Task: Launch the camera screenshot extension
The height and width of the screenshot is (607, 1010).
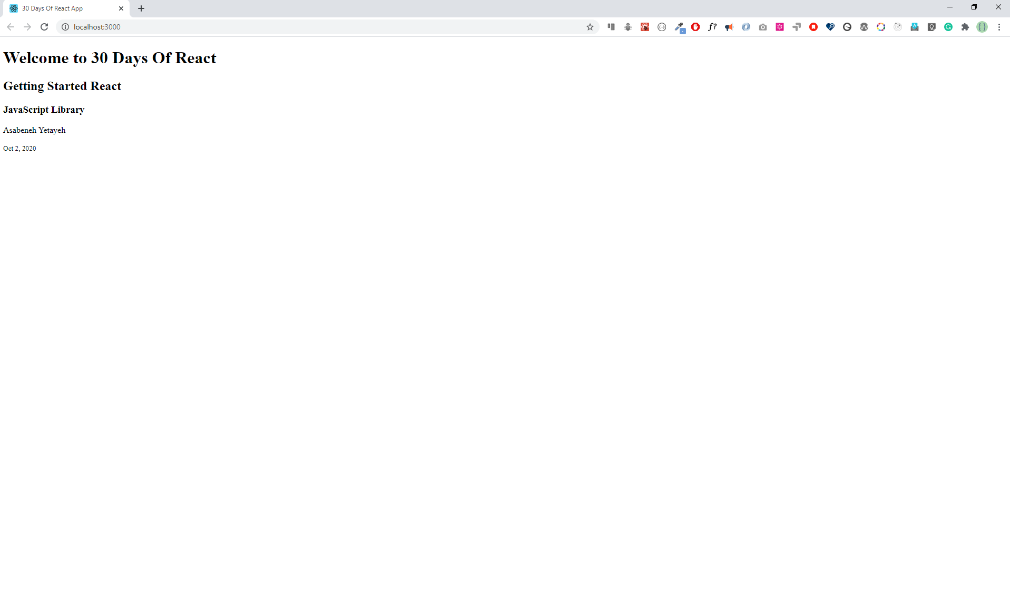Action: point(763,26)
